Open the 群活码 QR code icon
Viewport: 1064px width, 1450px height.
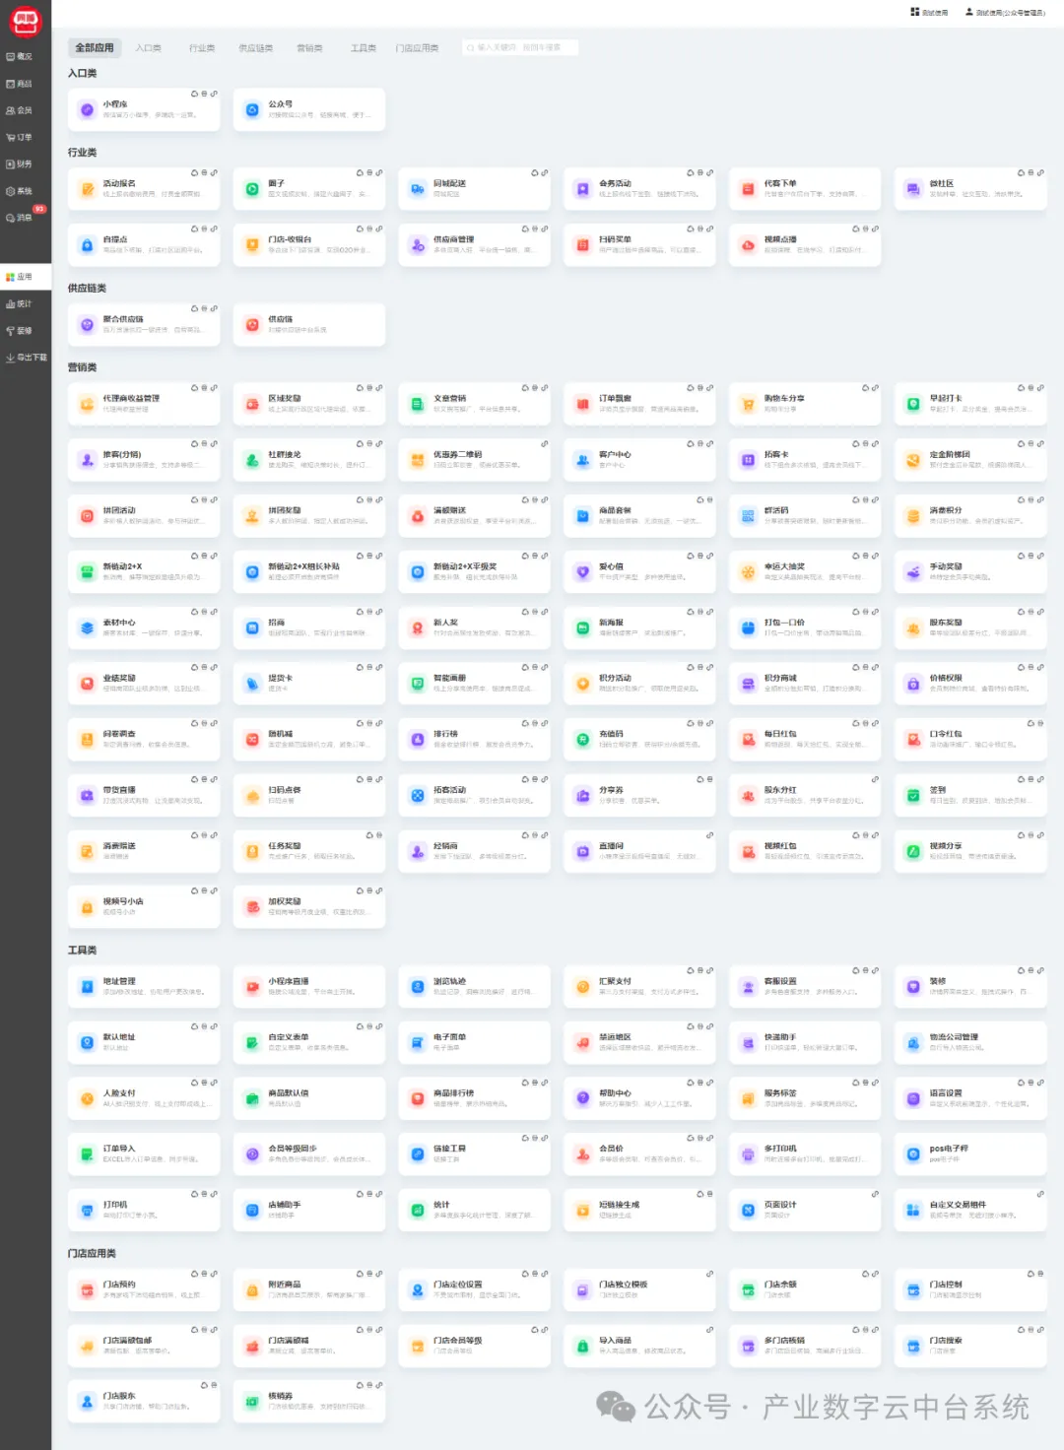(x=748, y=516)
